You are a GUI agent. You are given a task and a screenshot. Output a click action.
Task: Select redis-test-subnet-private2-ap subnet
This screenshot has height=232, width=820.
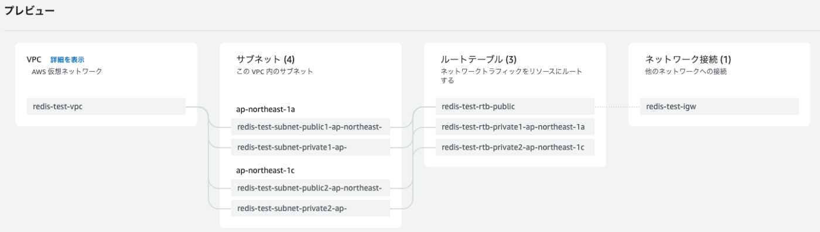310,208
